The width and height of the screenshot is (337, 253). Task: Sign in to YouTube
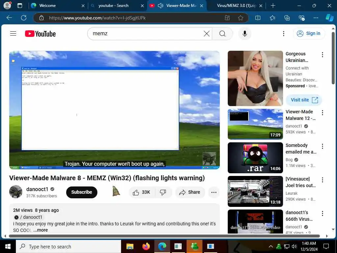(309, 34)
